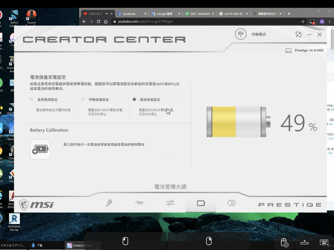Switch to the Google 翻譯 browser tab

164,13
